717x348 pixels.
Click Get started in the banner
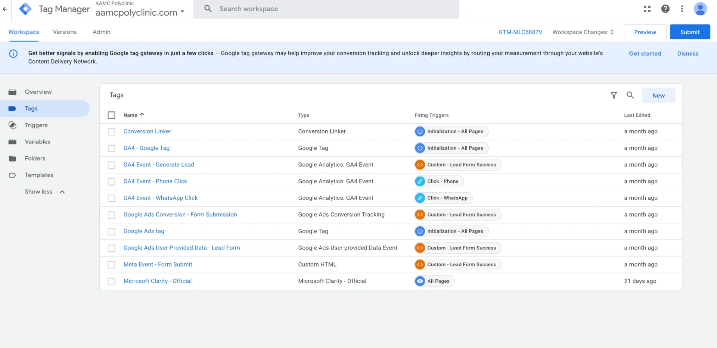point(645,53)
